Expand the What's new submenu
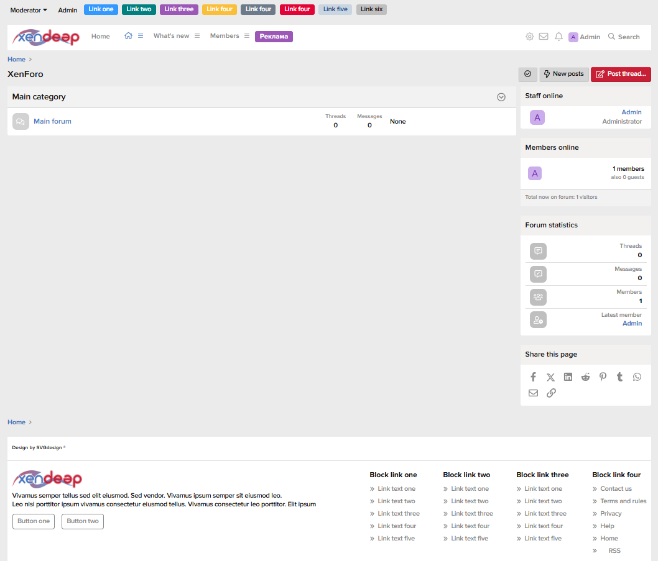The image size is (658, 561). 197,36
